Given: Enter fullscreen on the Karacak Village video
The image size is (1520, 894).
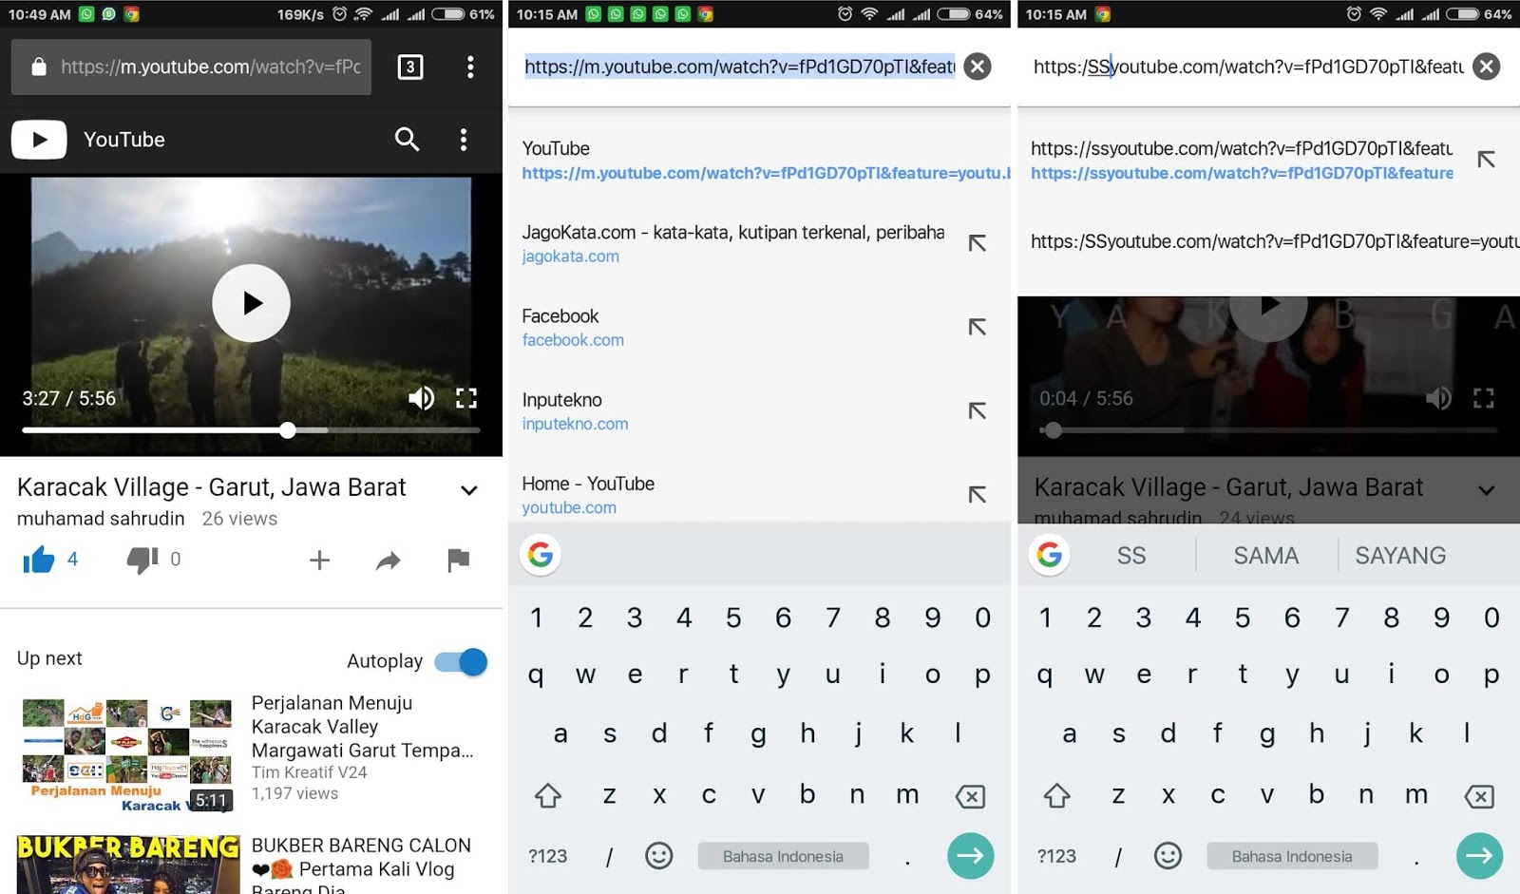Looking at the screenshot, I should point(465,398).
